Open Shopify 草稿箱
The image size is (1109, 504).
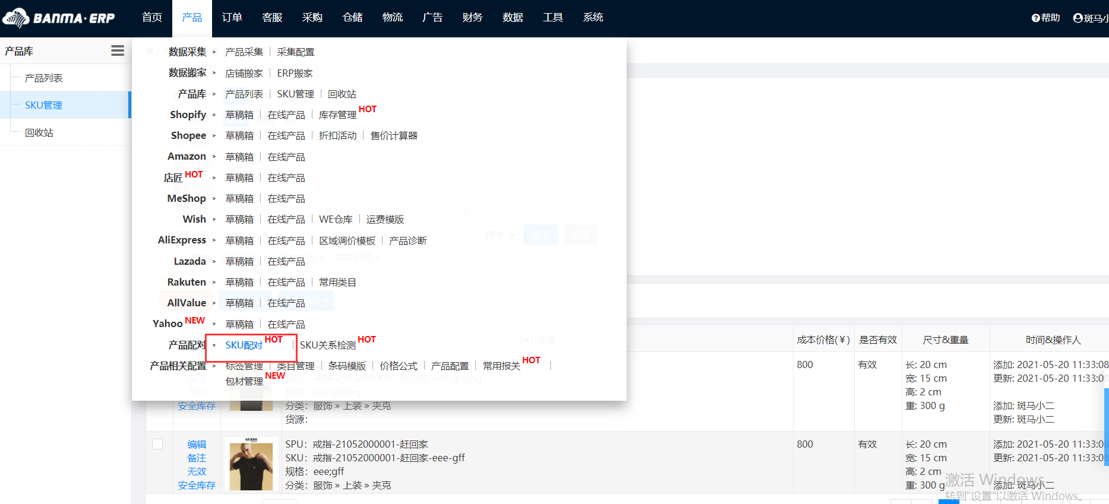pos(239,115)
